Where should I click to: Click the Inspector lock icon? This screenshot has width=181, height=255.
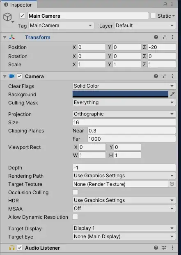[x=165, y=4]
